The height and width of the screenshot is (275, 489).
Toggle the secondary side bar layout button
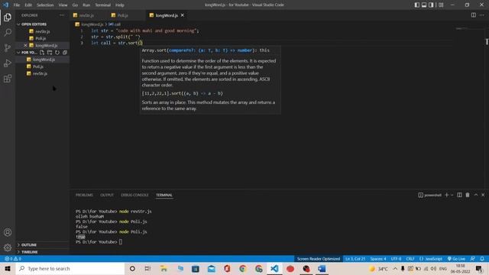point(431,5)
